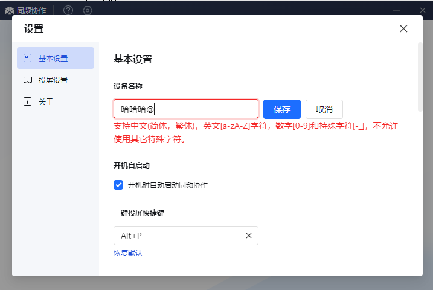Focus the 设备名称 text field
This screenshot has width=433, height=290.
[x=186, y=109]
